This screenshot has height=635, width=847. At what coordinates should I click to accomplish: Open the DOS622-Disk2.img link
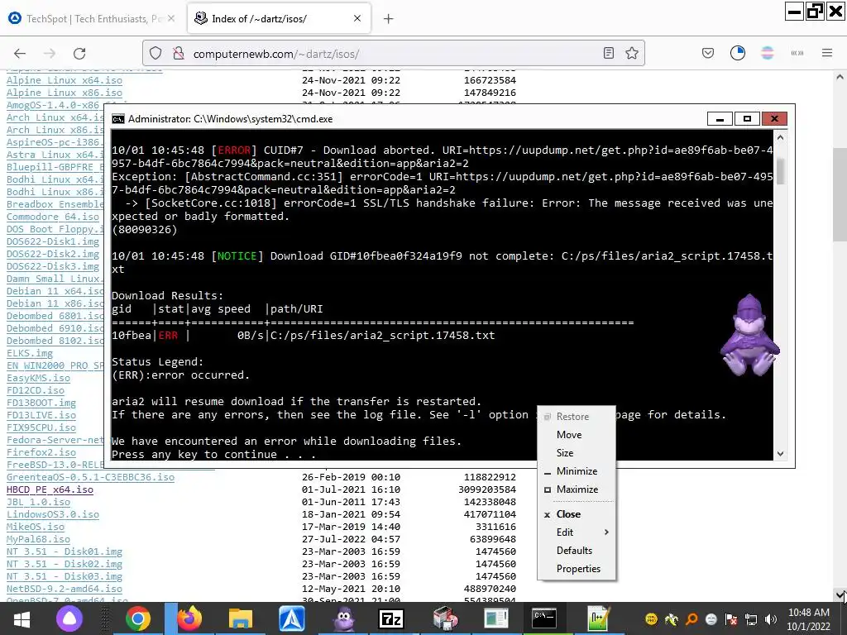pos(53,254)
